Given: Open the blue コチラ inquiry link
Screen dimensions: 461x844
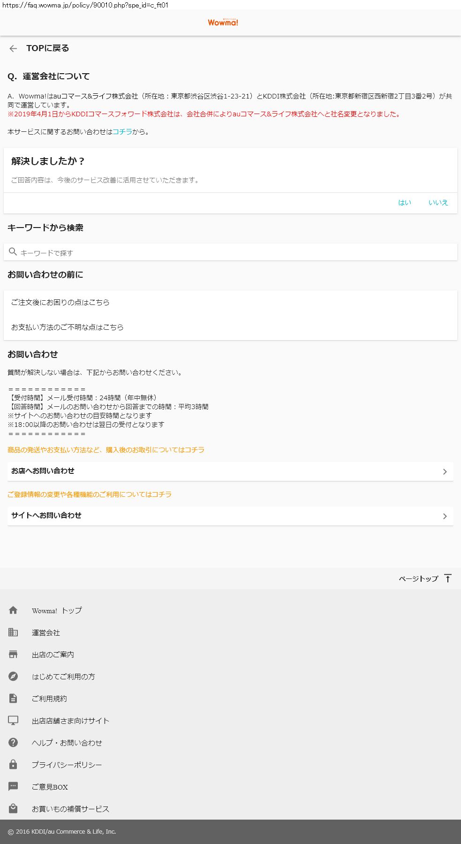Looking at the screenshot, I should [x=122, y=132].
